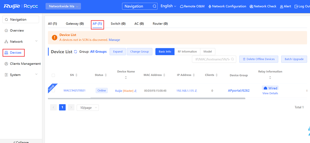Click Log Out

pyautogui.click(x=302, y=6)
